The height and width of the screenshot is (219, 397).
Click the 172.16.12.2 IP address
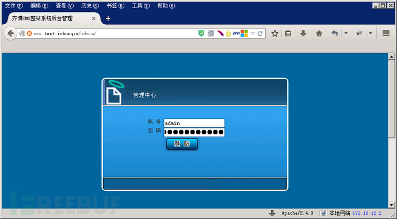(367, 213)
